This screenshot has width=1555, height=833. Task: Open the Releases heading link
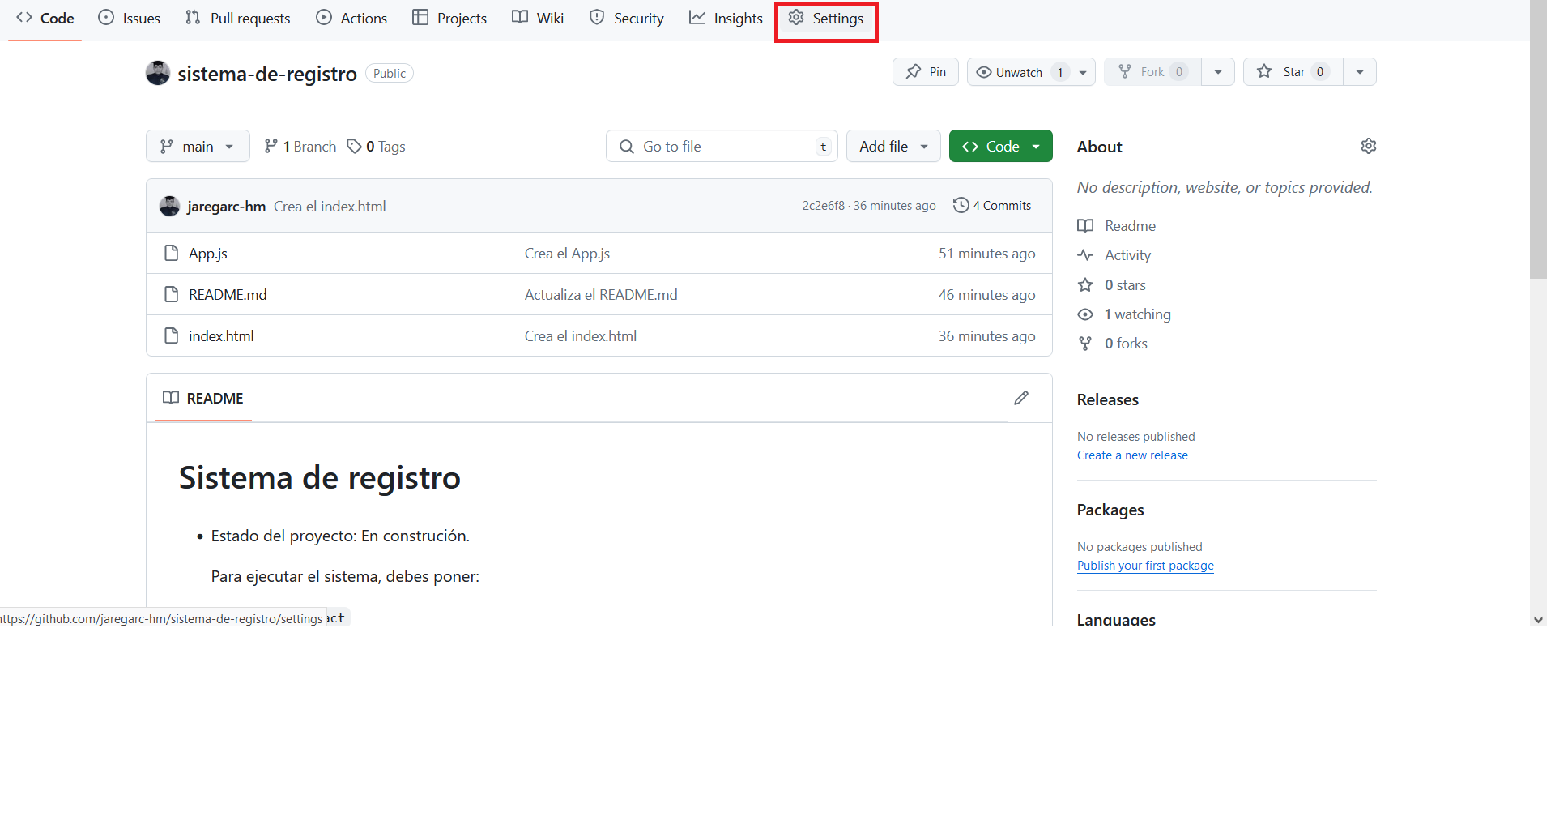[1108, 399]
